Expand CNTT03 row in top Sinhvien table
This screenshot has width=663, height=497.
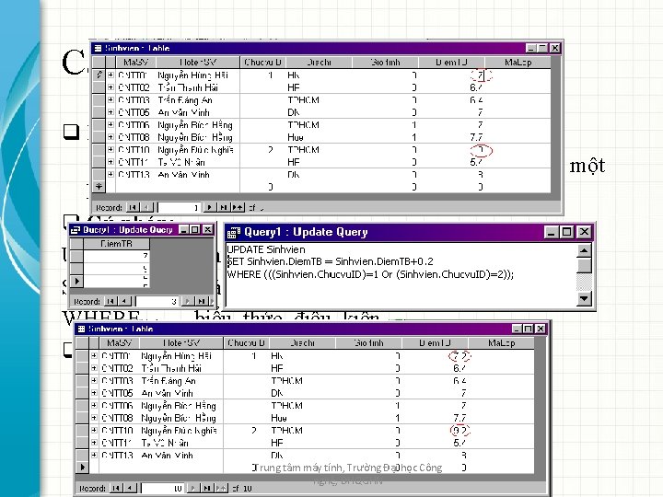coord(110,99)
